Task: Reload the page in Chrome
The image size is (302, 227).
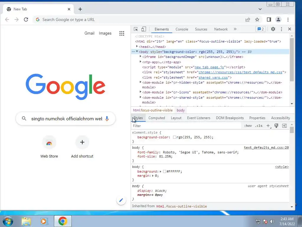Action: (26, 20)
